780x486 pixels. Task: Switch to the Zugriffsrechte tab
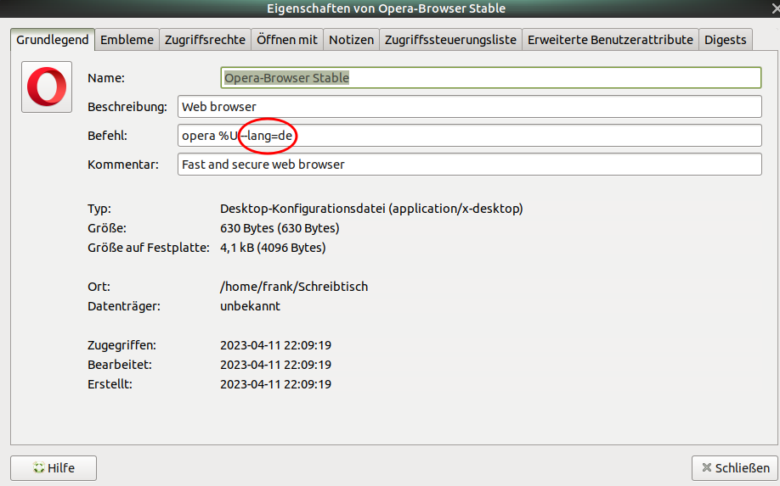pos(205,40)
